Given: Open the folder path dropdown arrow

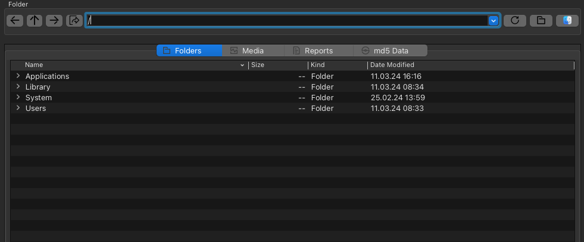Looking at the screenshot, I should point(493,21).
